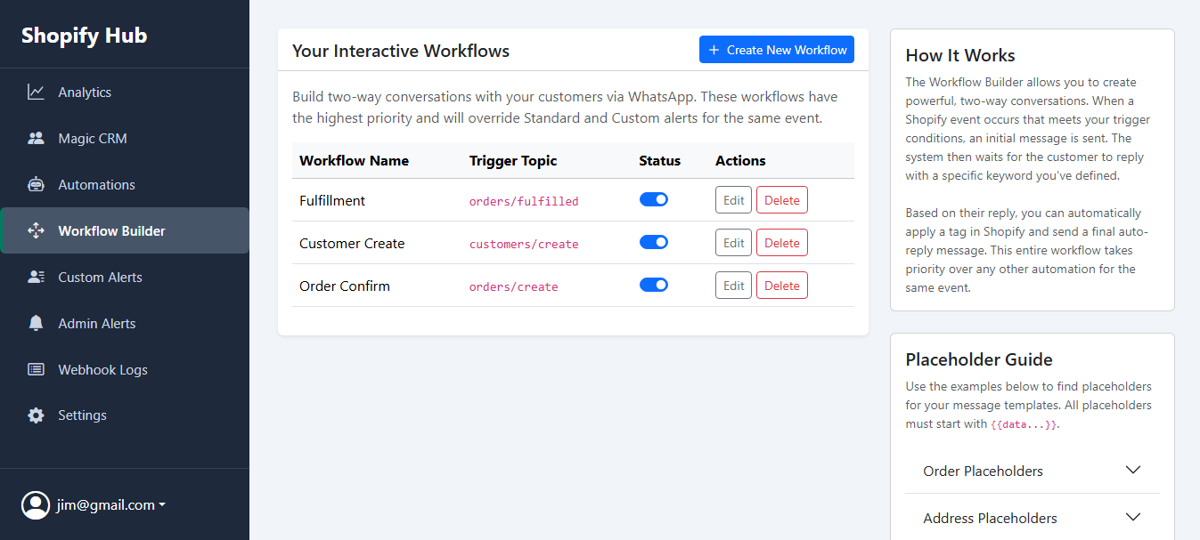Click the Analytics chart icon

click(36, 93)
